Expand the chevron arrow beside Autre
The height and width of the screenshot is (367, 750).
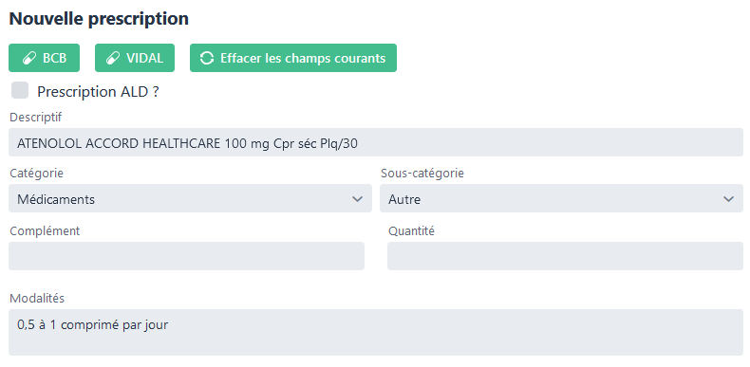click(728, 199)
